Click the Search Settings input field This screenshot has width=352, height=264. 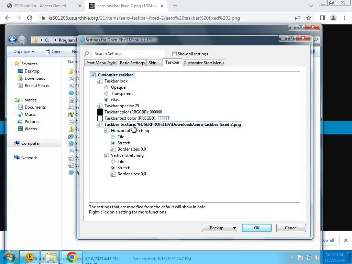[x=129, y=54]
